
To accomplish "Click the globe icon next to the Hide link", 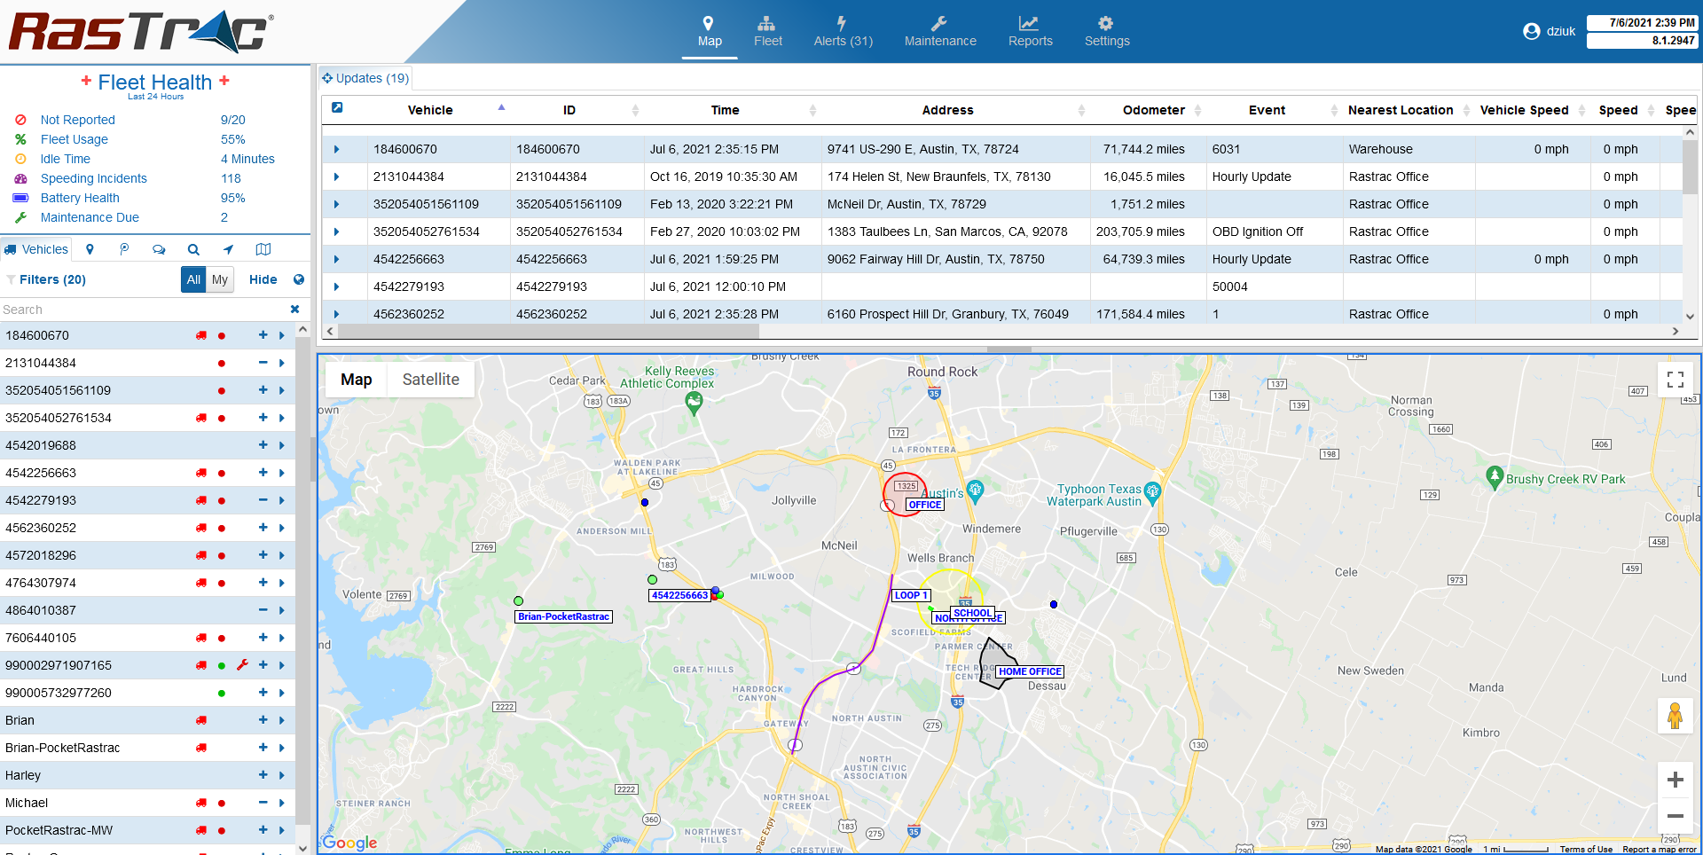I will 299,279.
